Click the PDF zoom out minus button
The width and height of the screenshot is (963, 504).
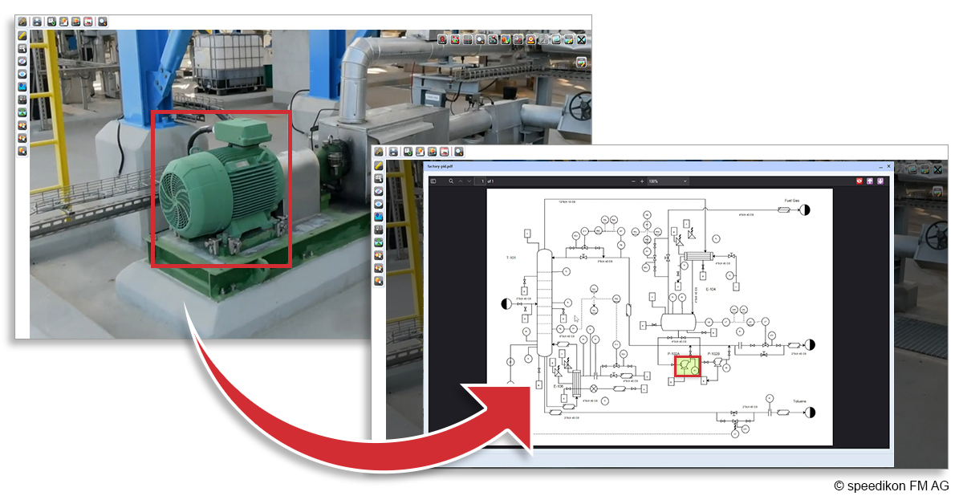tap(633, 181)
